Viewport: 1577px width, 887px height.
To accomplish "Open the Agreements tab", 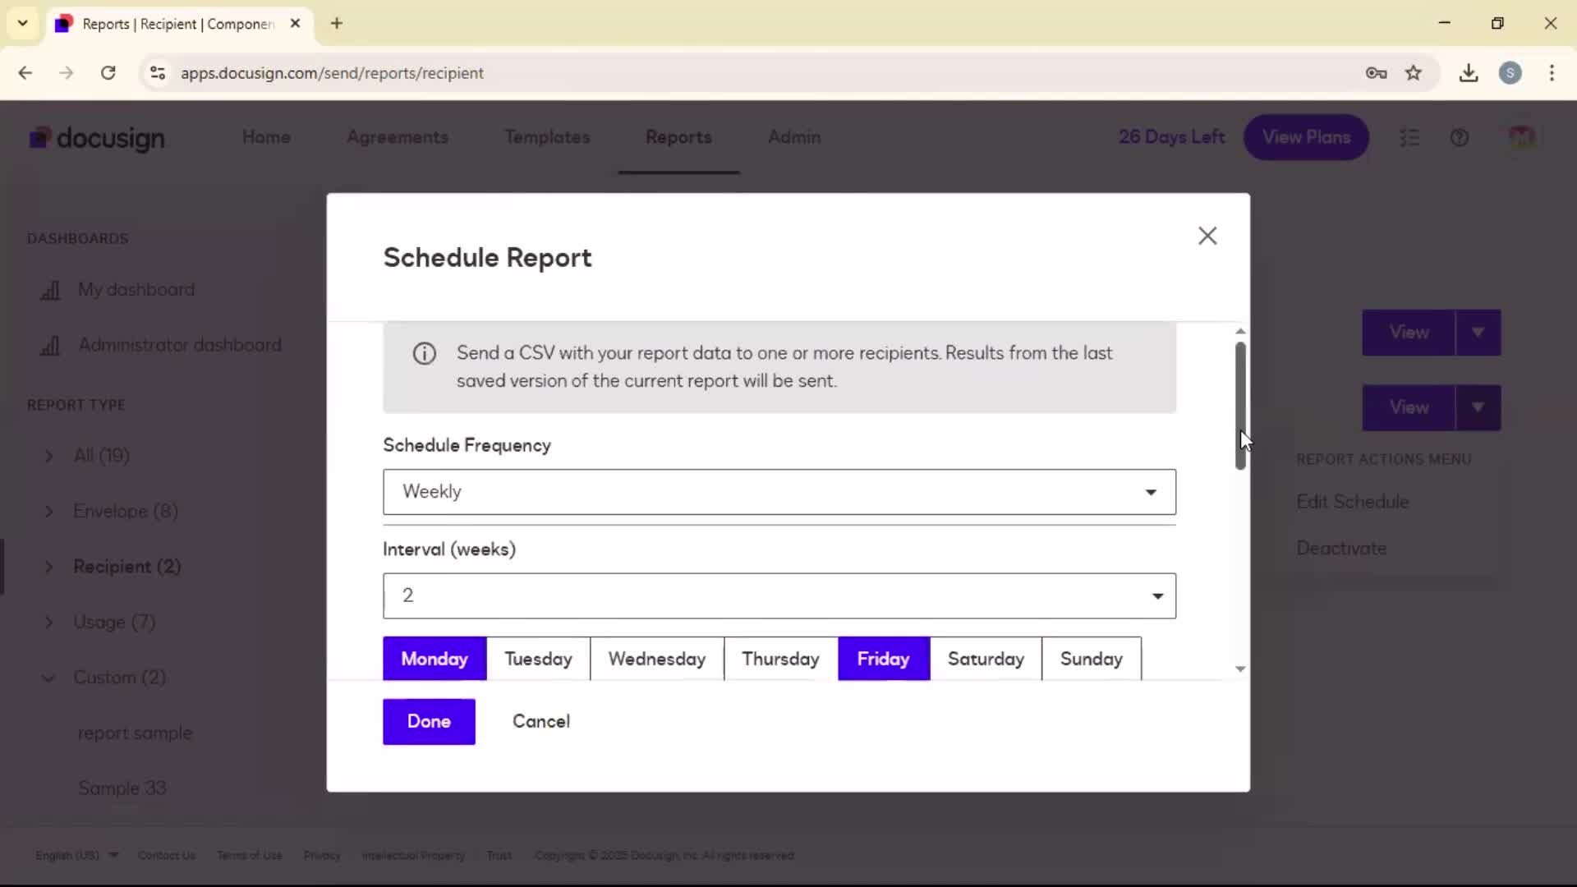I will (x=398, y=137).
